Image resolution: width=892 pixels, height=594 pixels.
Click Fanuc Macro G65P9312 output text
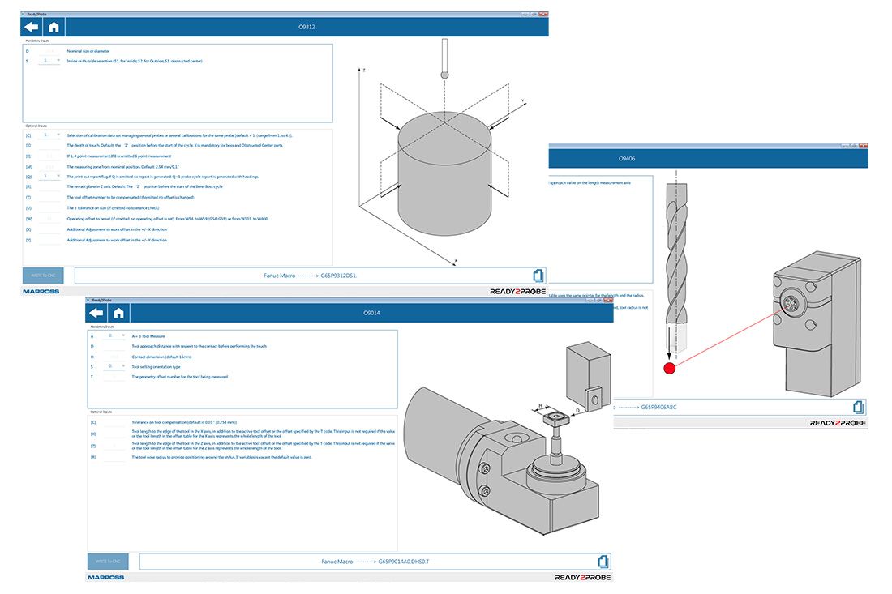(310, 276)
